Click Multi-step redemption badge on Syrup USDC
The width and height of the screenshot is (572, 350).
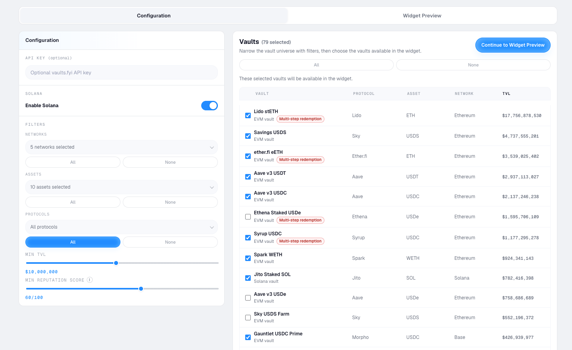(300, 241)
